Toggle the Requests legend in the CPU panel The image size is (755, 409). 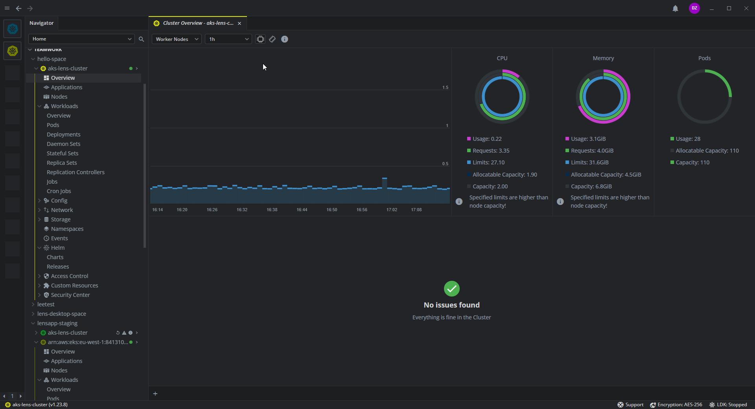coord(488,151)
